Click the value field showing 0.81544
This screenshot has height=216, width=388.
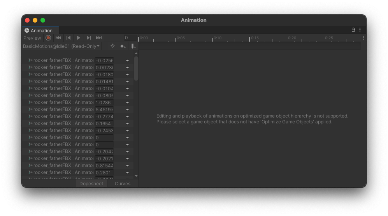point(104,165)
